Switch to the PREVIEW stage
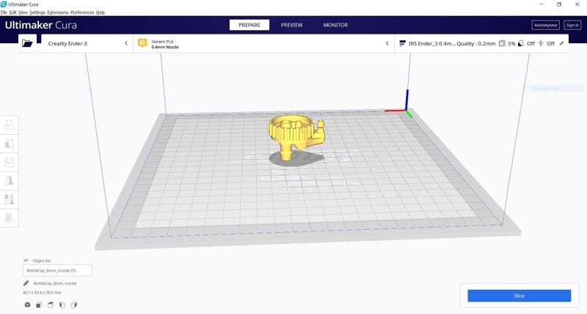587x314 pixels. pos(291,25)
